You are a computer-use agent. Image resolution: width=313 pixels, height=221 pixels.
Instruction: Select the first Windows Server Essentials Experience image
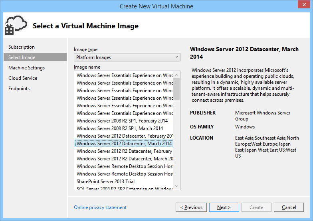click(x=125, y=75)
